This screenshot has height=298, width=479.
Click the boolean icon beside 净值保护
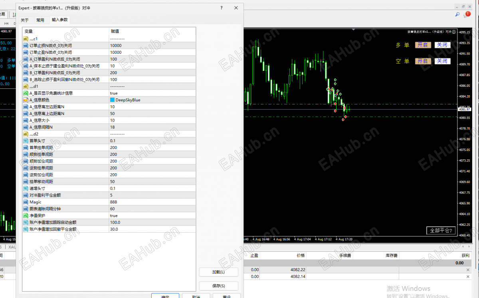tap(26, 216)
